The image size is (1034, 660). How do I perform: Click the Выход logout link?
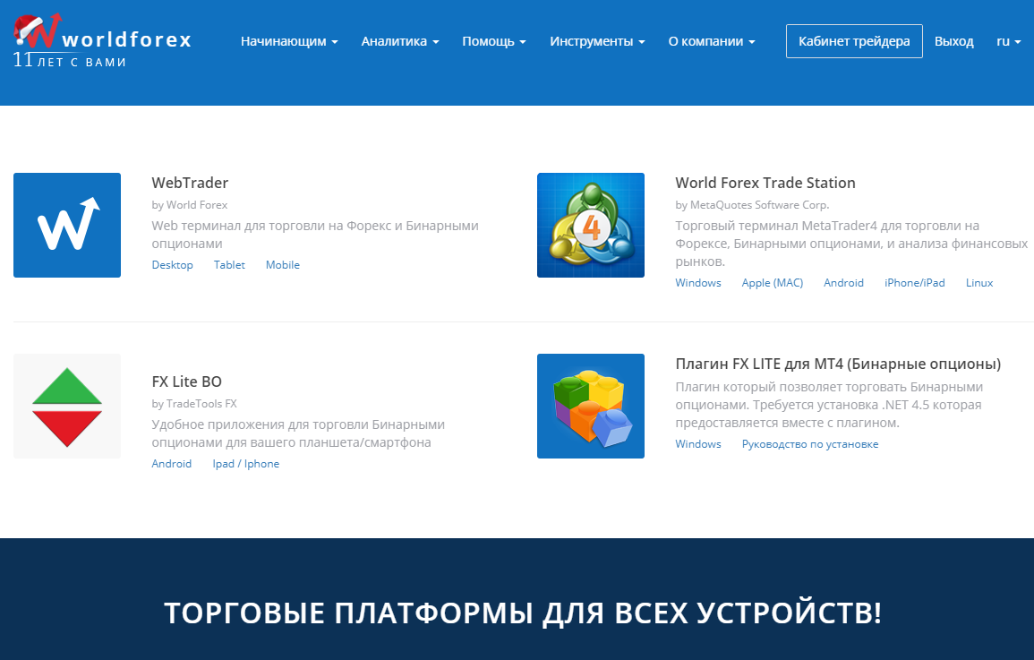tap(953, 41)
